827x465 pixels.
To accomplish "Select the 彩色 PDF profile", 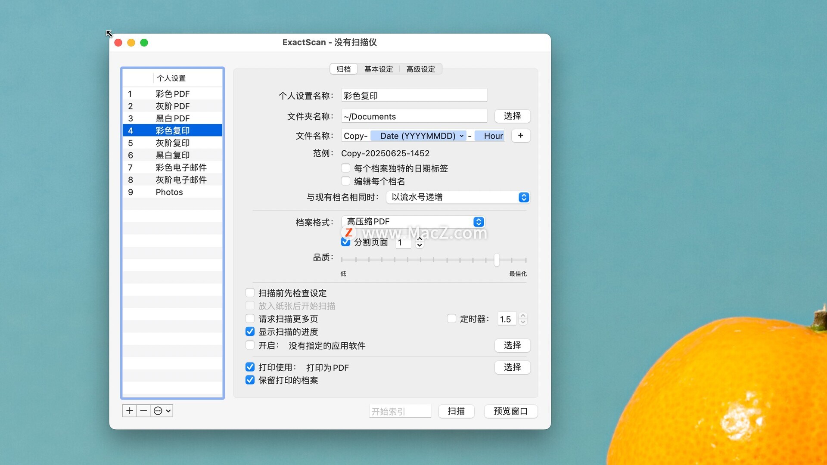I will pos(172,94).
